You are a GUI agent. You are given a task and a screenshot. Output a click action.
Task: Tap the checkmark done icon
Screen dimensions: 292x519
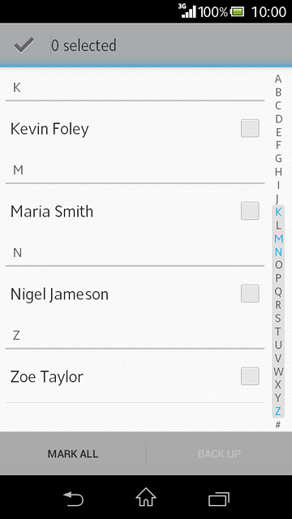(x=24, y=45)
